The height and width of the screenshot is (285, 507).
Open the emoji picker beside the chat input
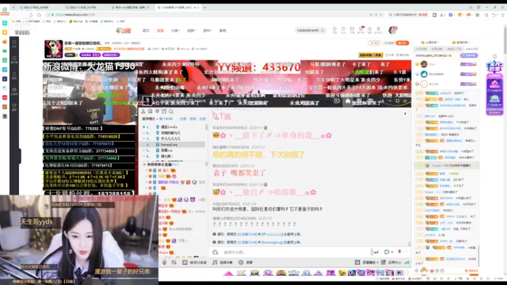click(x=215, y=252)
